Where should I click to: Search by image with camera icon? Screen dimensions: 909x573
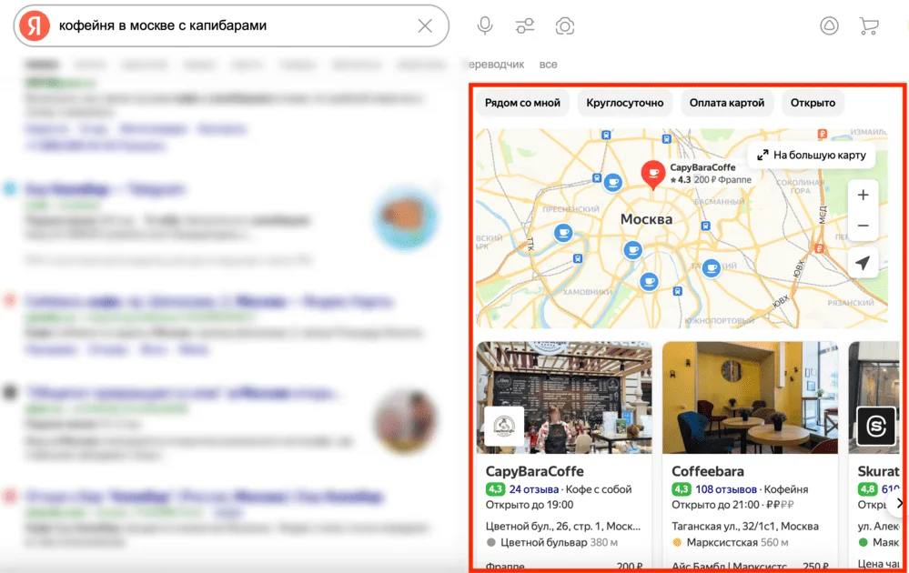coord(565,26)
